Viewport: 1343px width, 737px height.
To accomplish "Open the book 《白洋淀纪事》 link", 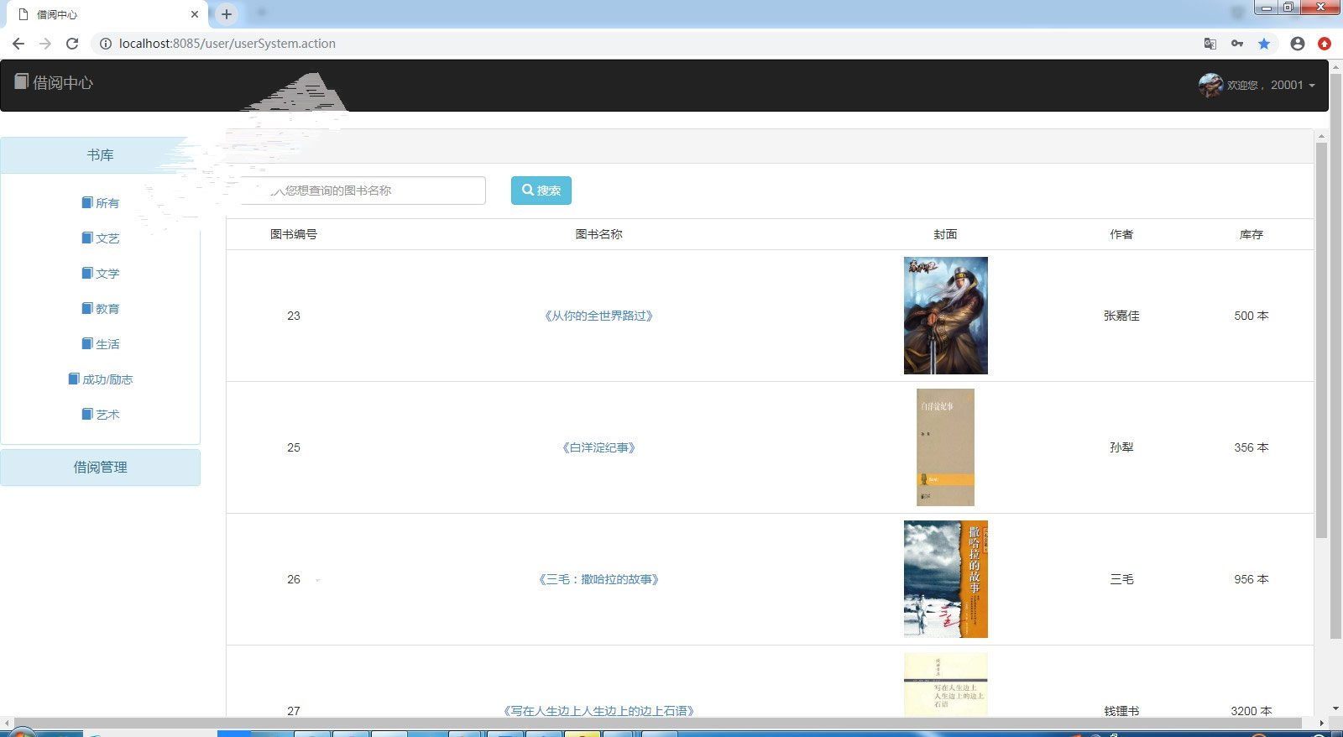I will point(598,447).
